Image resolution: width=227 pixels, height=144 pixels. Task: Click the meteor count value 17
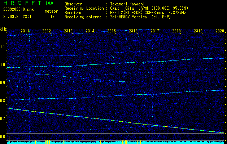52,17
